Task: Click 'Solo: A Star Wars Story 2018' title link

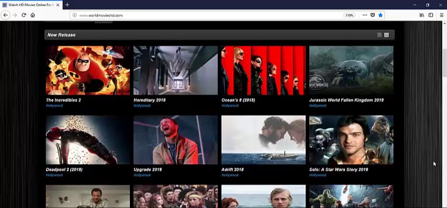Action: pos(339,169)
